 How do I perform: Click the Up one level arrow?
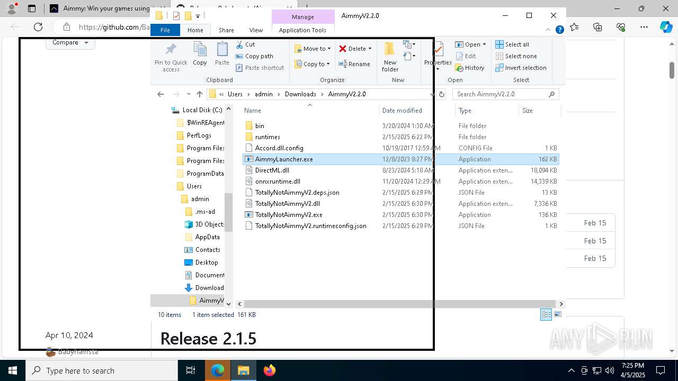[199, 94]
